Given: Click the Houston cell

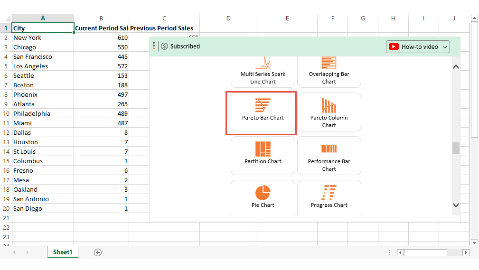Looking at the screenshot, I should pos(43,142).
